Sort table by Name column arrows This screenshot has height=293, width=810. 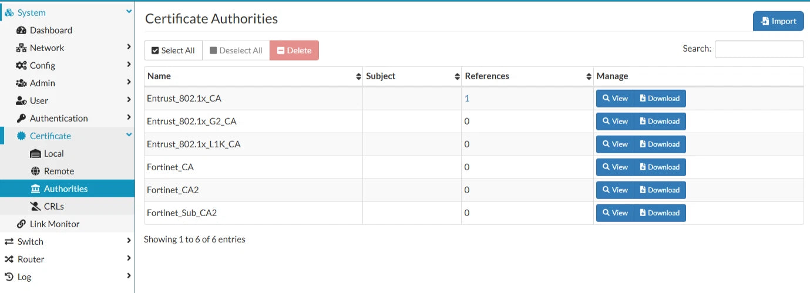click(358, 76)
